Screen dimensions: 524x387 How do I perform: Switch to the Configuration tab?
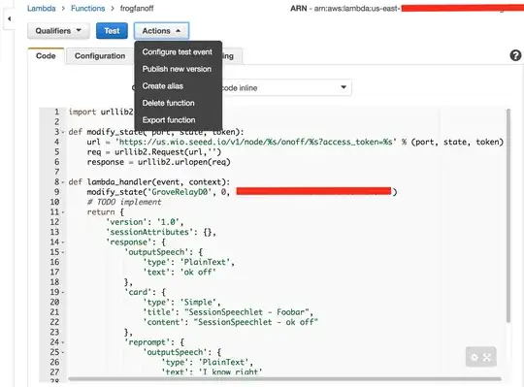tap(100, 55)
